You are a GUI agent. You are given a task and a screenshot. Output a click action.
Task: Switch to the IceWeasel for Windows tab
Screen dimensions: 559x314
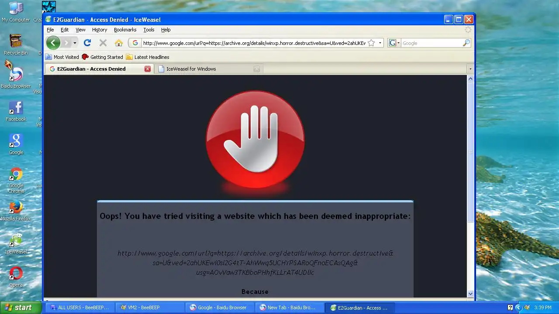click(208, 69)
